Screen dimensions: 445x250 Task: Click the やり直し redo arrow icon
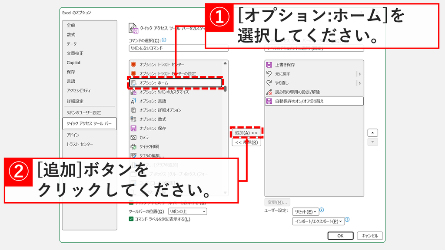269,83
